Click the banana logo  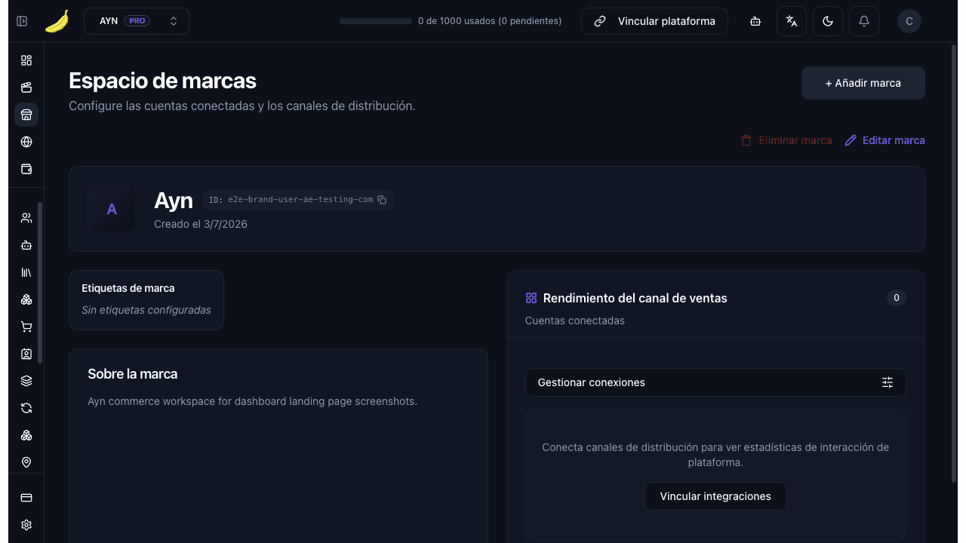tap(57, 21)
